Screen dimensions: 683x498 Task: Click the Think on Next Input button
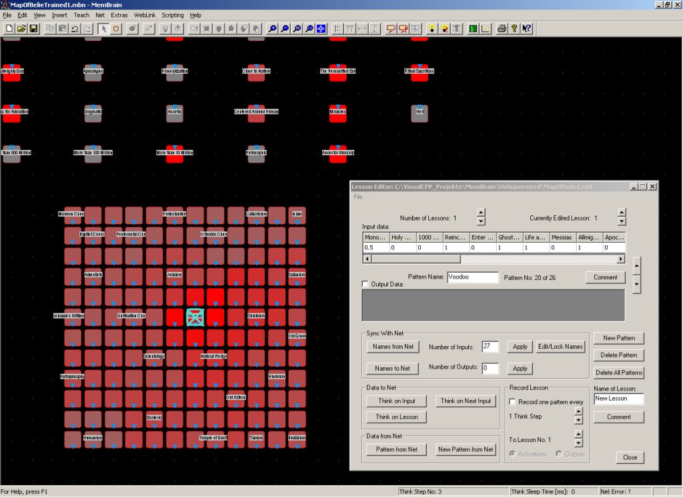pos(466,401)
